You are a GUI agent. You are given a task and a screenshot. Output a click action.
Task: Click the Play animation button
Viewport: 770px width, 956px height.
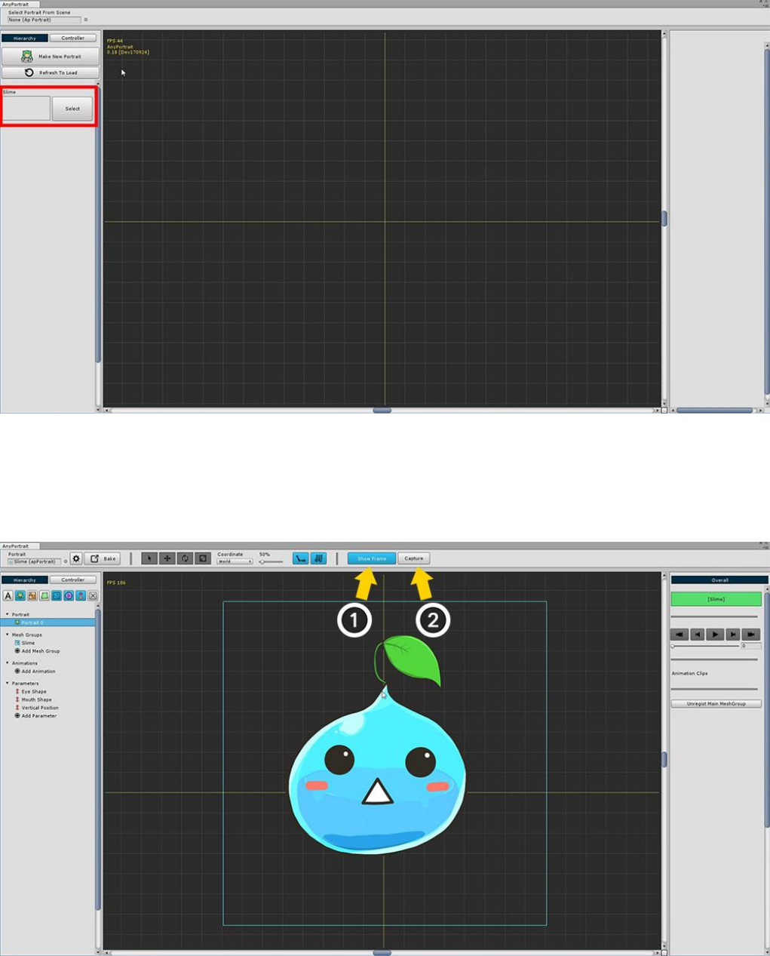[715, 635]
